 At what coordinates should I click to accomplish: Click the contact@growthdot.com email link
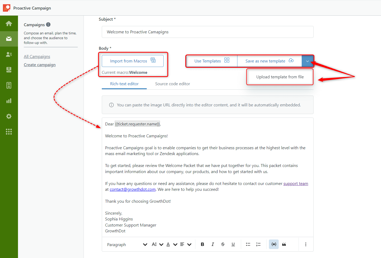(132, 189)
